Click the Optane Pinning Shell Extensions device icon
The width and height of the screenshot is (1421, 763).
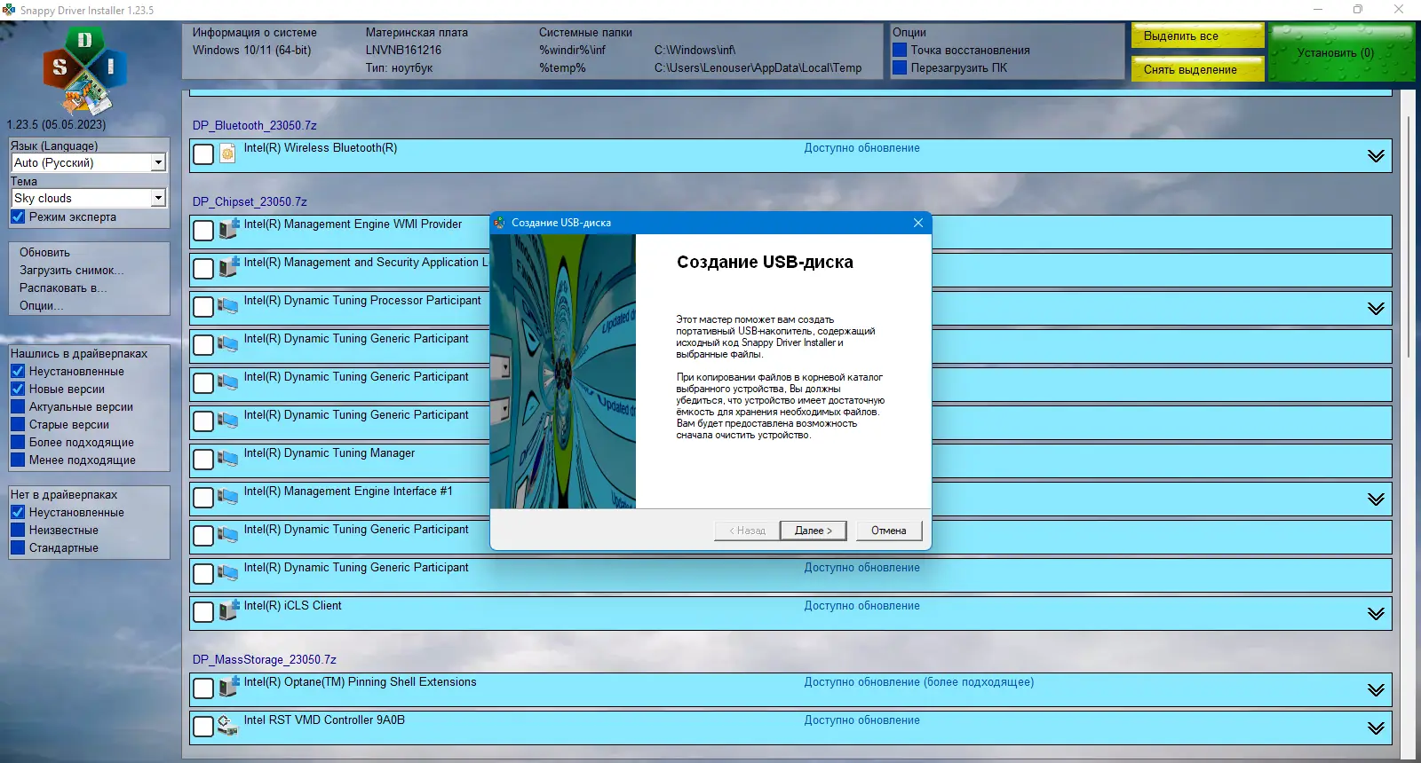pos(229,687)
